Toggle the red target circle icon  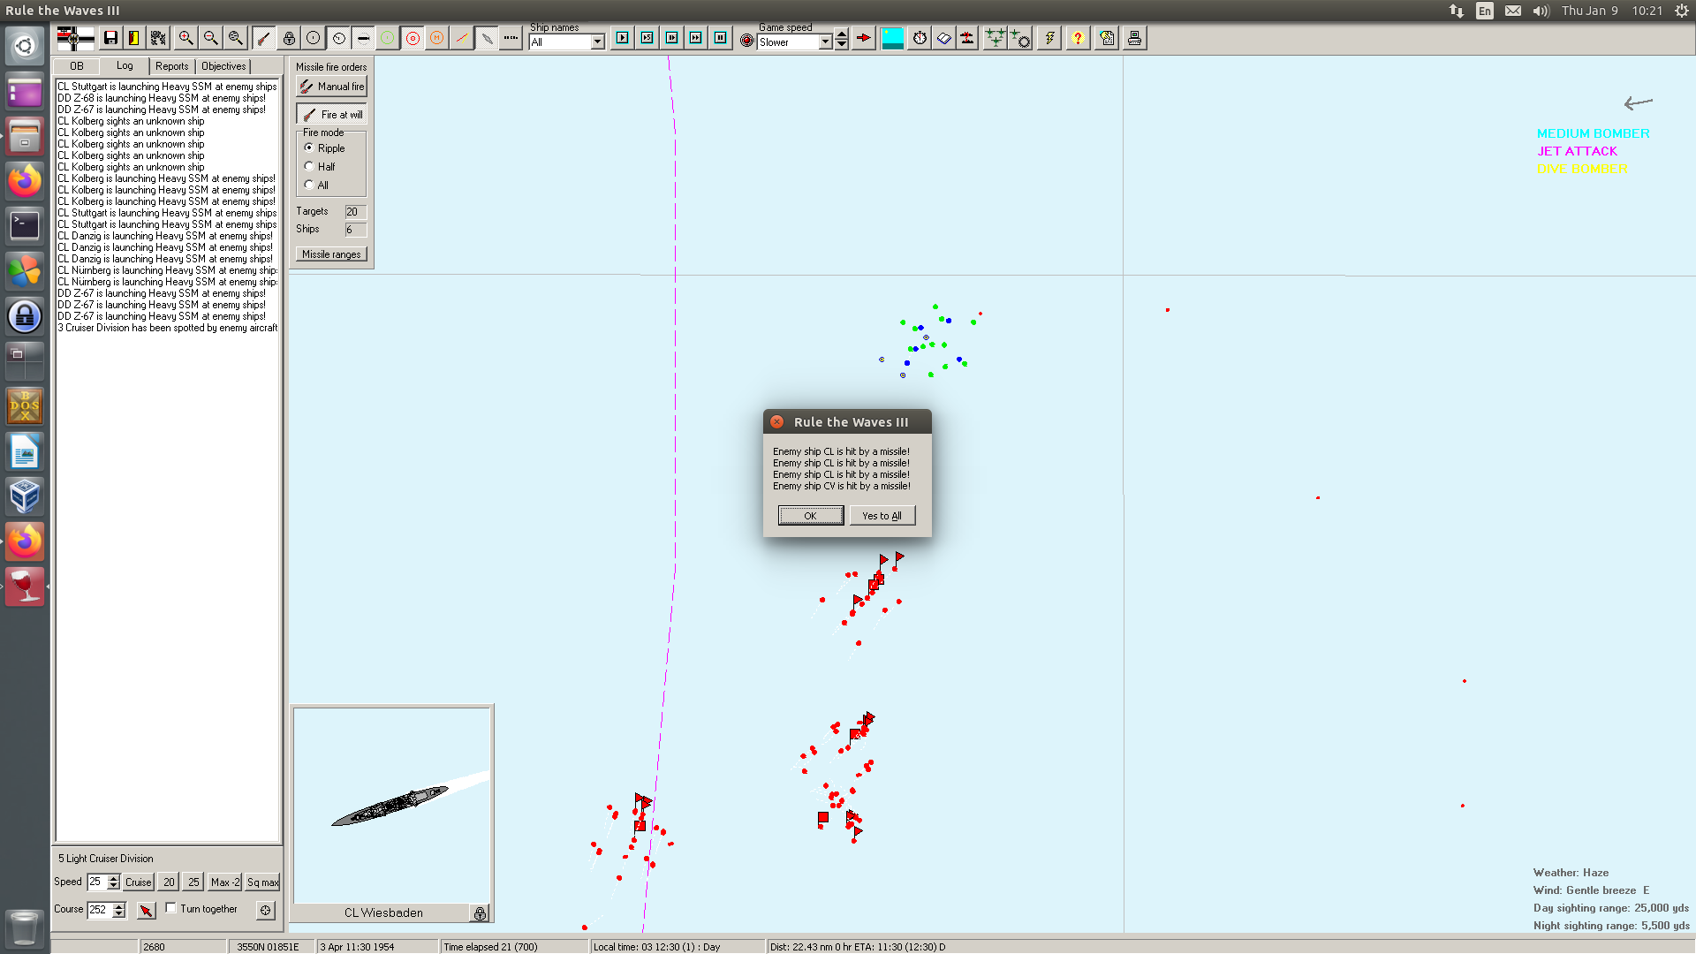coord(413,38)
